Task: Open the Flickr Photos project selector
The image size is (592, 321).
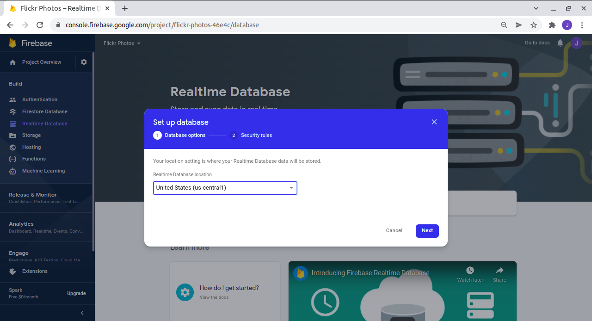Action: click(x=122, y=43)
